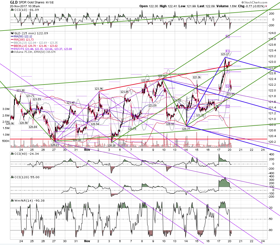The width and height of the screenshot is (280, 245).
Task: Click the 120.18 low price label
Action: pyautogui.click(x=112, y=146)
